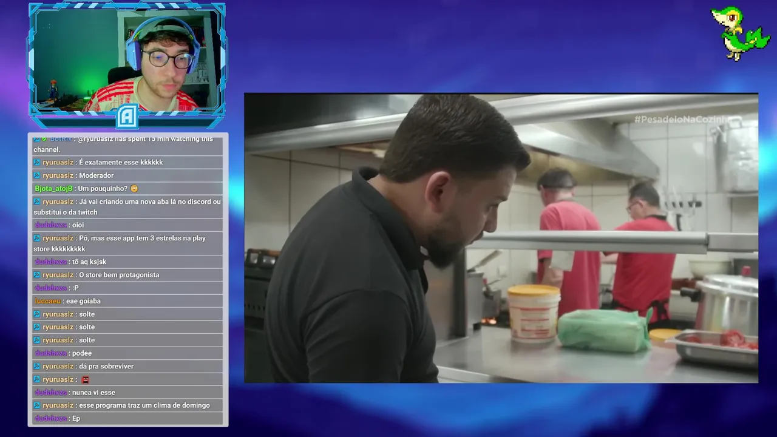
Task: Click moderator badge beside 'O store bem protagonista'
Action: coord(36,275)
